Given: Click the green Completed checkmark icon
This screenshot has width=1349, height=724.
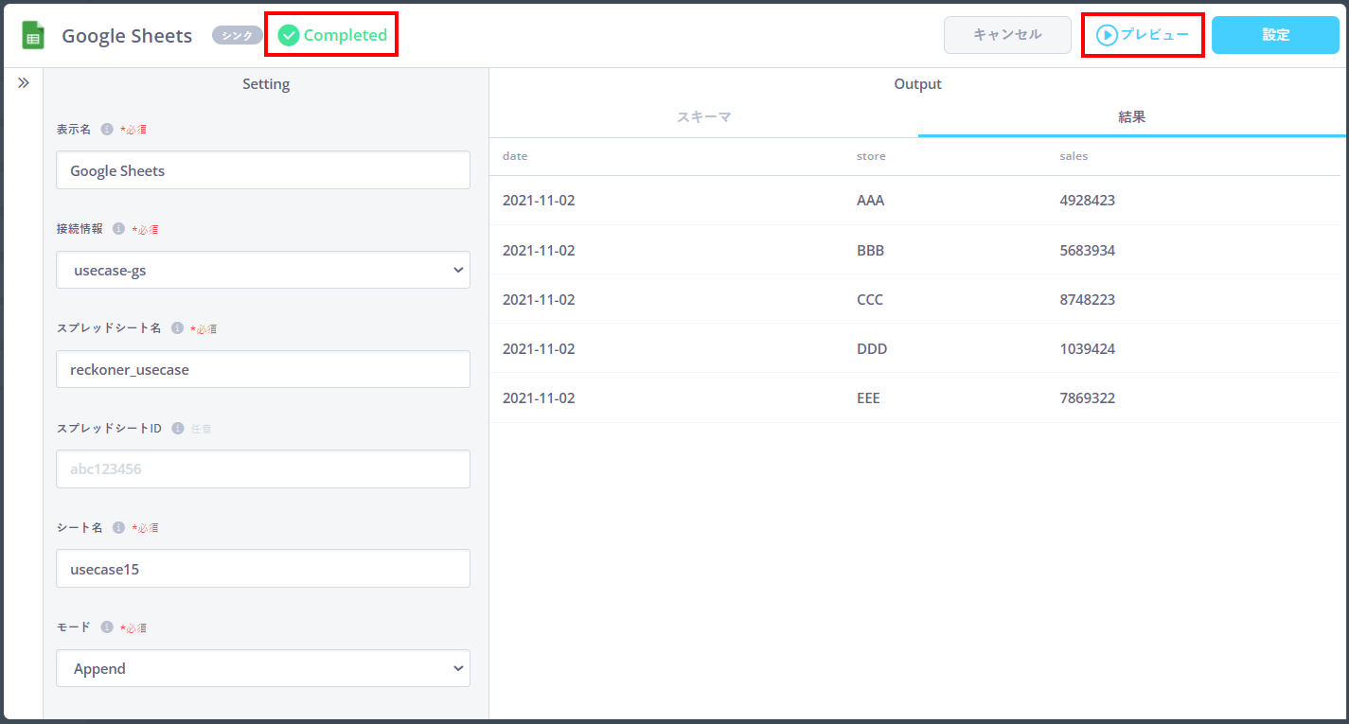Looking at the screenshot, I should (x=289, y=35).
